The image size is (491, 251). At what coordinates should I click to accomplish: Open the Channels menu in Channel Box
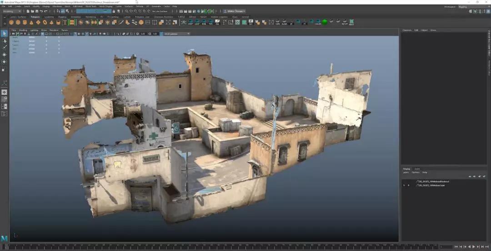[x=407, y=30]
